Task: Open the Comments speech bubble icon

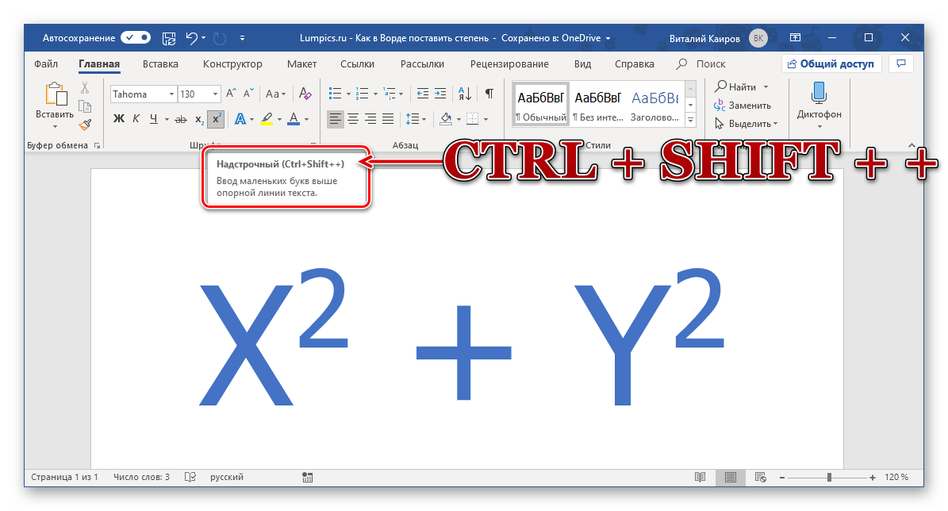Action: (x=900, y=63)
